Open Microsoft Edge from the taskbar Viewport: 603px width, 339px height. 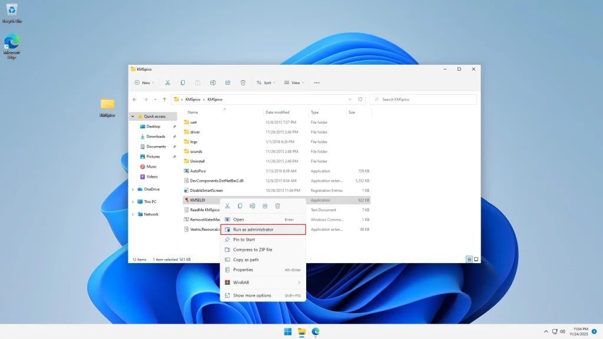[x=316, y=331]
